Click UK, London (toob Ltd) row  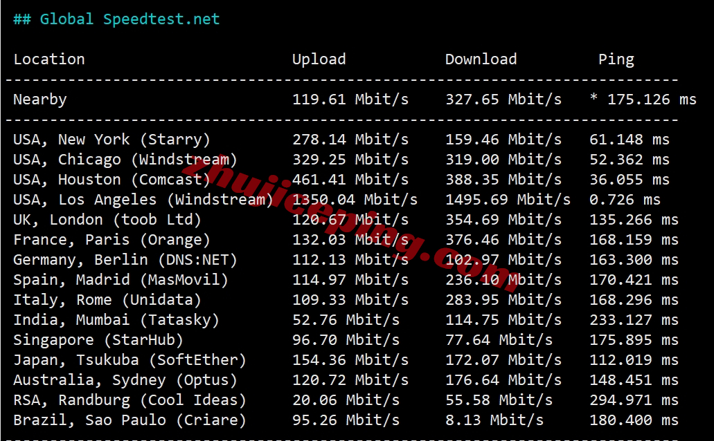[x=346, y=219]
